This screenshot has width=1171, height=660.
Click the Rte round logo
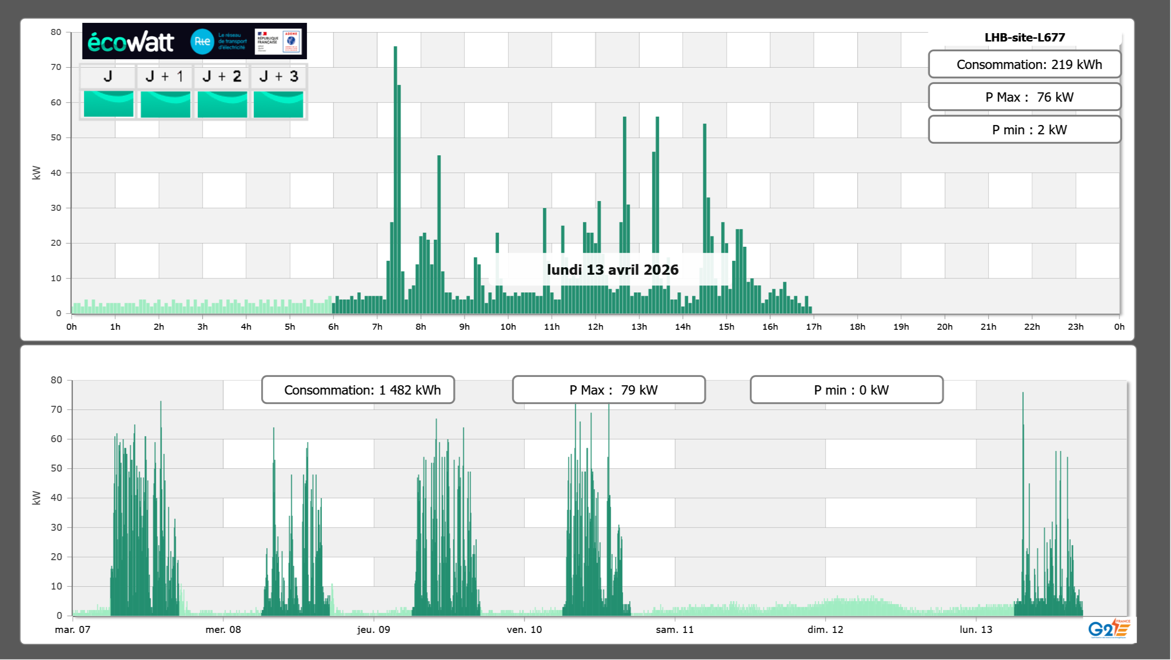(202, 42)
